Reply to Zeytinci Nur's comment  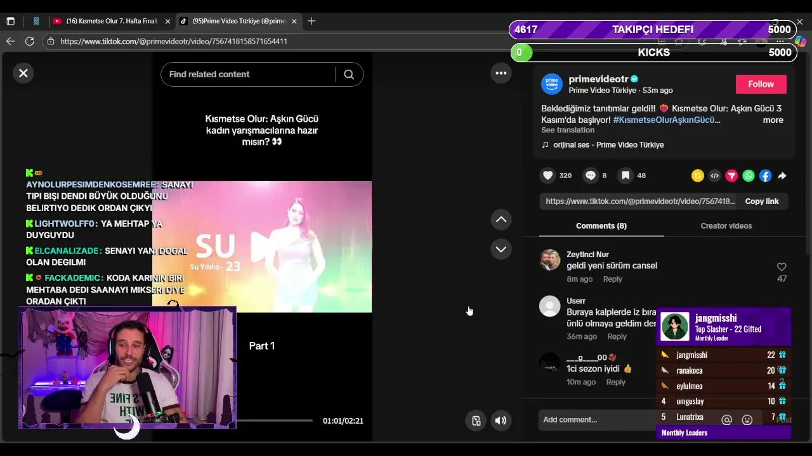(x=612, y=279)
